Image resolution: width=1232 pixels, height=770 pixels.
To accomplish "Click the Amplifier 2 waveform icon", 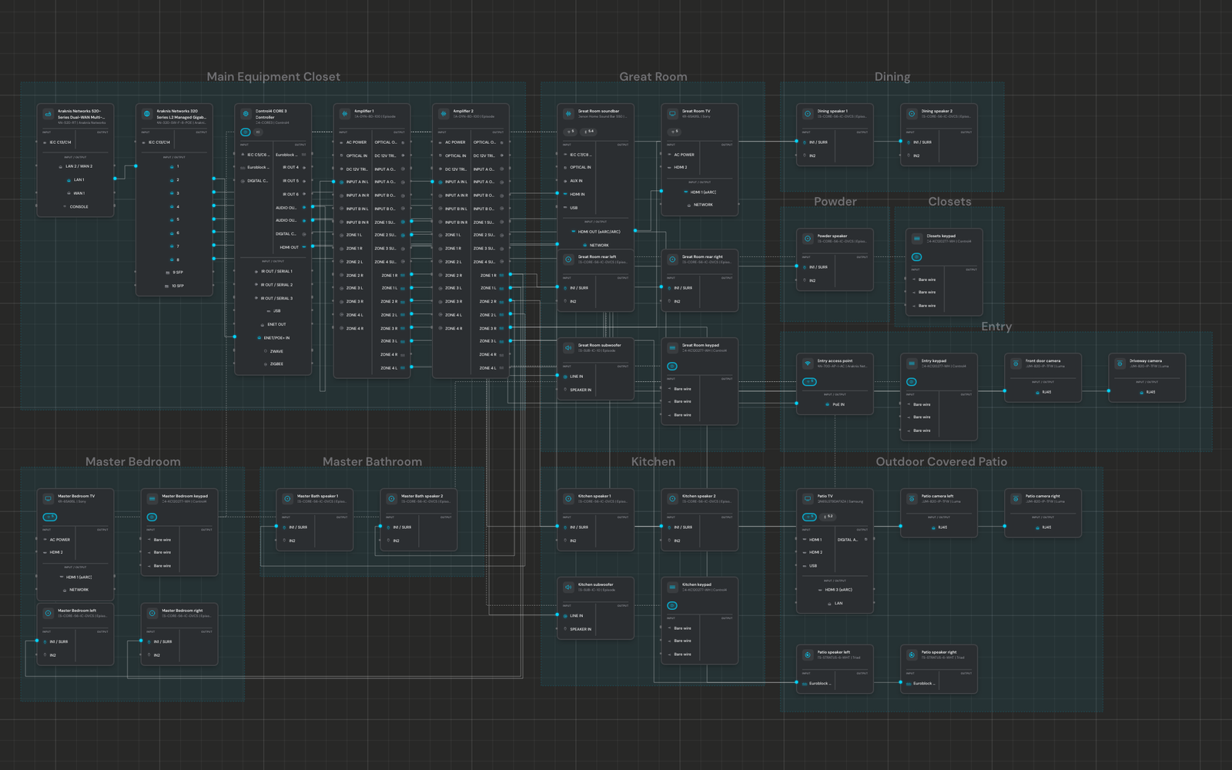I will click(x=444, y=114).
